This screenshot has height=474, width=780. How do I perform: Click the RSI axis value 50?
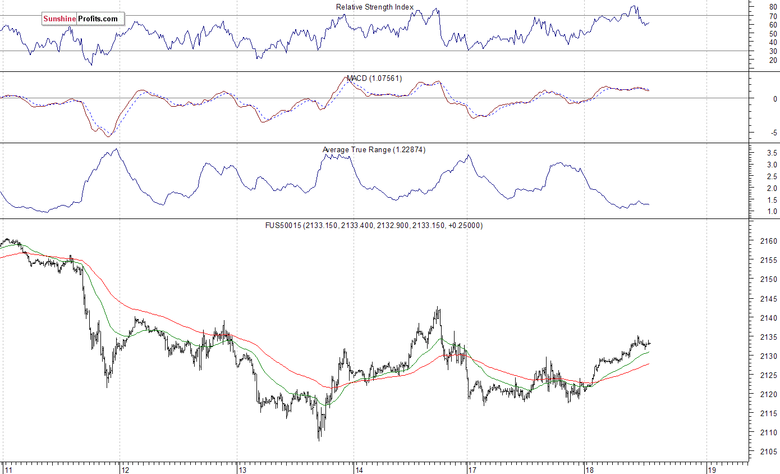click(773, 34)
